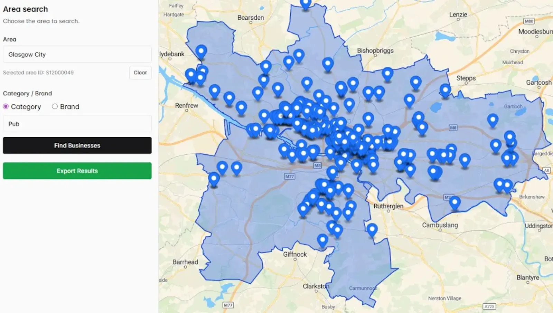Viewport: 553px width, 313px height.
Task: Click the Blantyre map label
Action: [528, 277]
